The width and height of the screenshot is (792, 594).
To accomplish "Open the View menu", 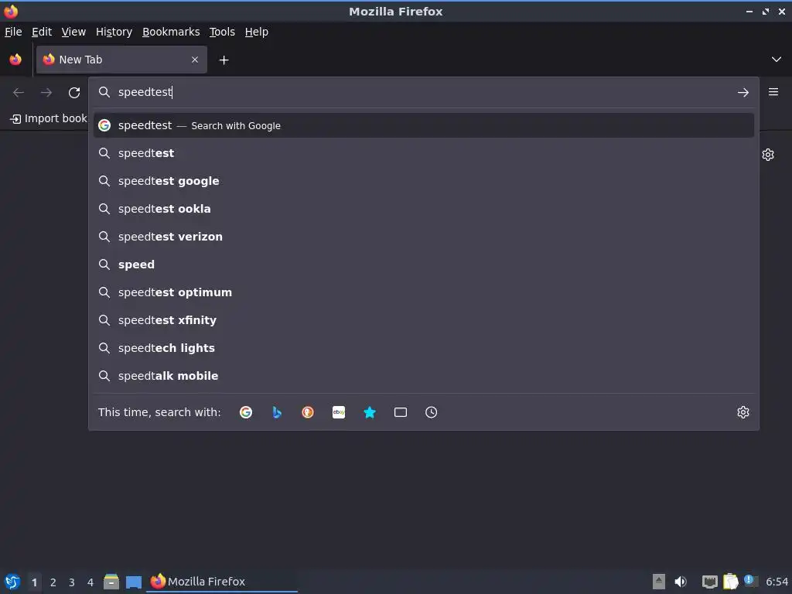I will pos(73,32).
